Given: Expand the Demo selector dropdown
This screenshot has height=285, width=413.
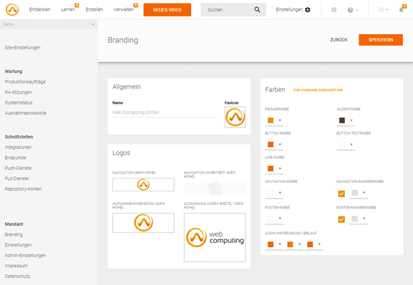Looking at the screenshot, I should coord(93,24).
